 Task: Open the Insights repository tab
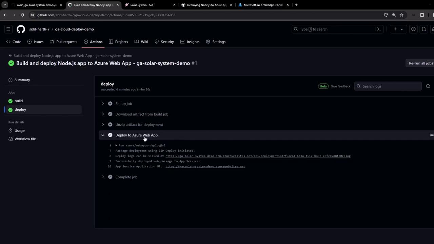190,42
